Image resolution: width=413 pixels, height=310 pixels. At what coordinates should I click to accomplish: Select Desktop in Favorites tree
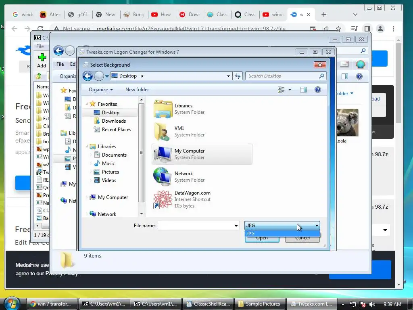pos(110,113)
